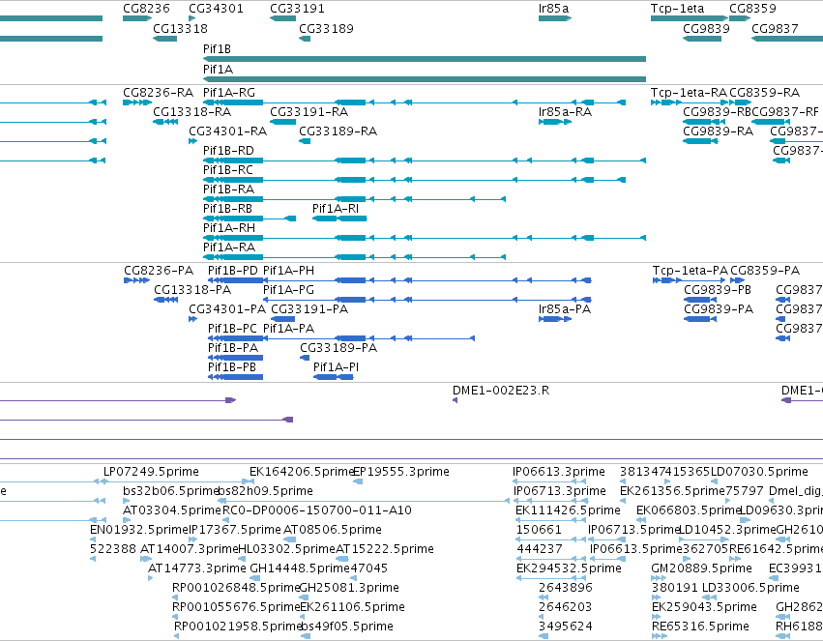The height and width of the screenshot is (641, 823).
Task: Click the CG13318-RA transcript label
Action: (191, 112)
